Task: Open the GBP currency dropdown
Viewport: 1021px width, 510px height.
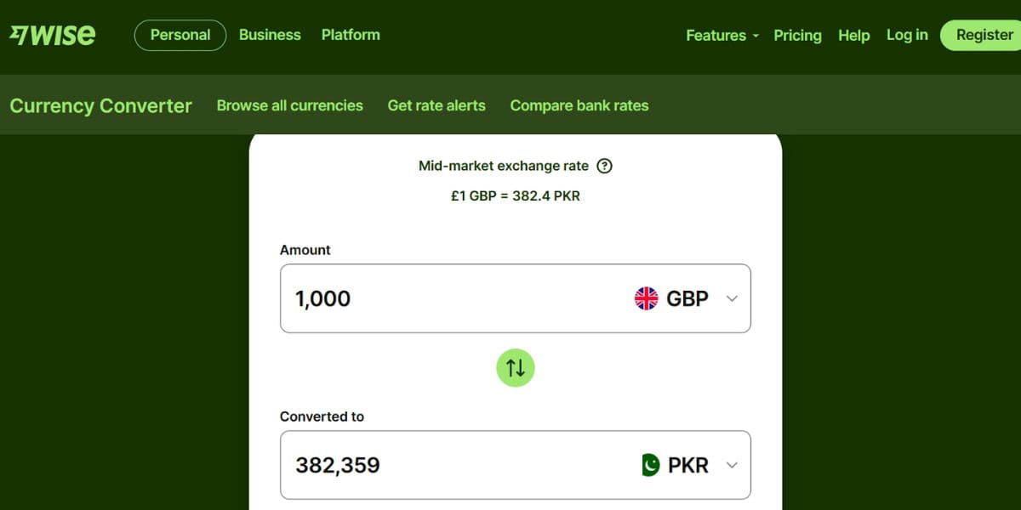Action: [731, 298]
